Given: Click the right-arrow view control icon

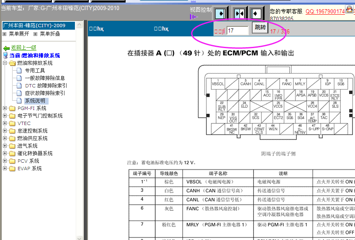Looking at the screenshot, I should pyautogui.click(x=220, y=13).
